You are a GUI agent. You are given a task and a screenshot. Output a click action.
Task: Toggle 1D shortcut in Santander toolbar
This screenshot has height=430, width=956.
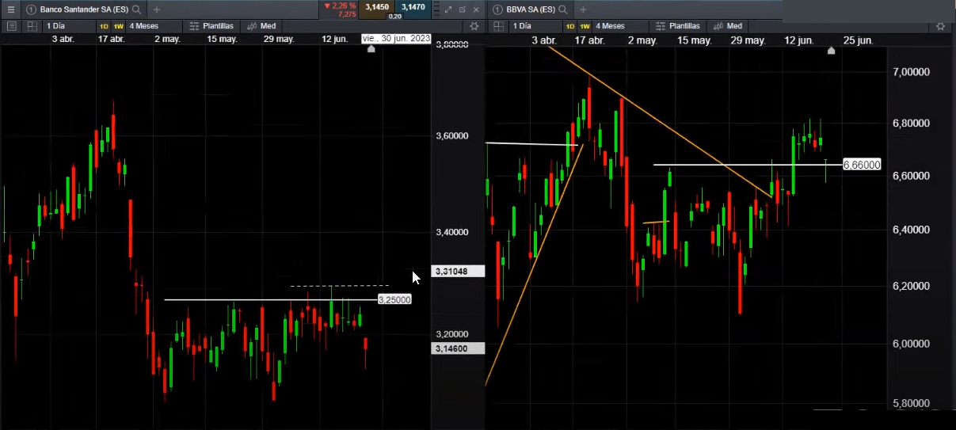pyautogui.click(x=104, y=26)
